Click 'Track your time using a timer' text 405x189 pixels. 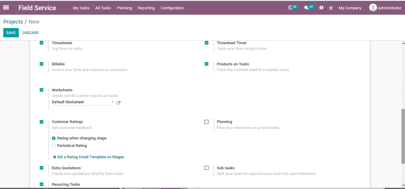point(242,49)
